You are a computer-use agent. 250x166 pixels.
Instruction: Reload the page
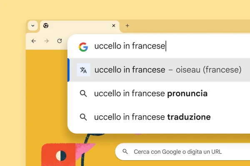(60, 41)
